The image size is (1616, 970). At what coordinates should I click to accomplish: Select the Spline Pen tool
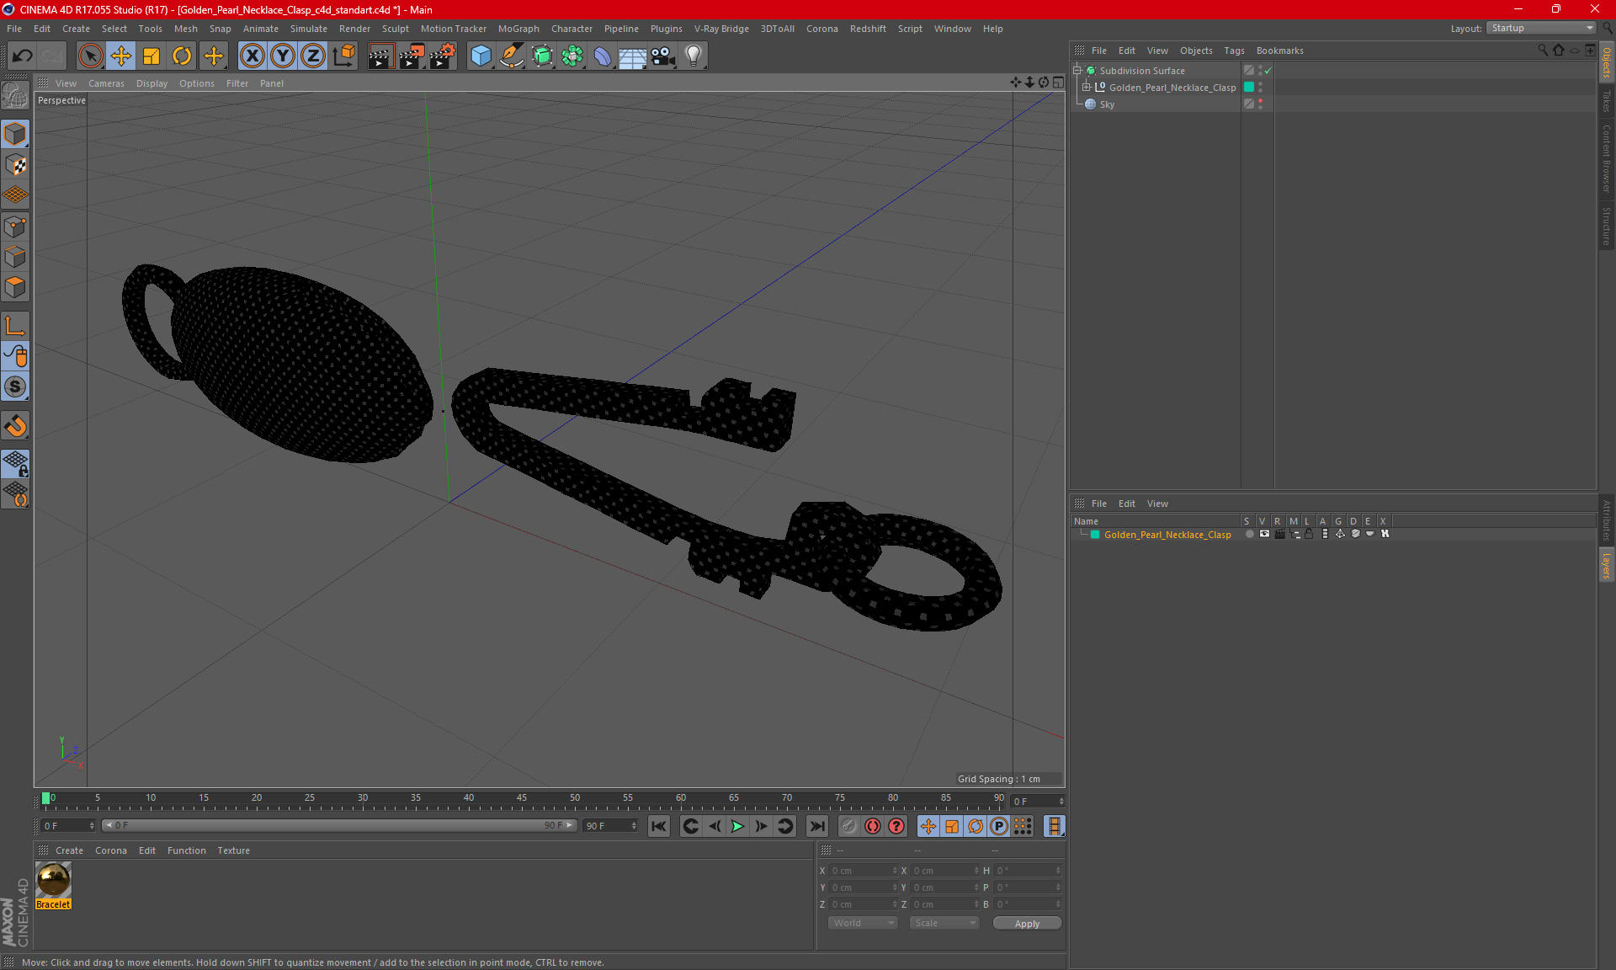pos(511,56)
